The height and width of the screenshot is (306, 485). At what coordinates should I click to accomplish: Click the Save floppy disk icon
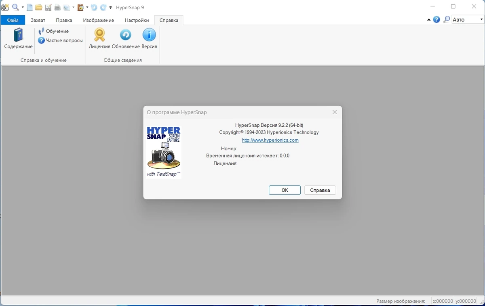coord(48,7)
